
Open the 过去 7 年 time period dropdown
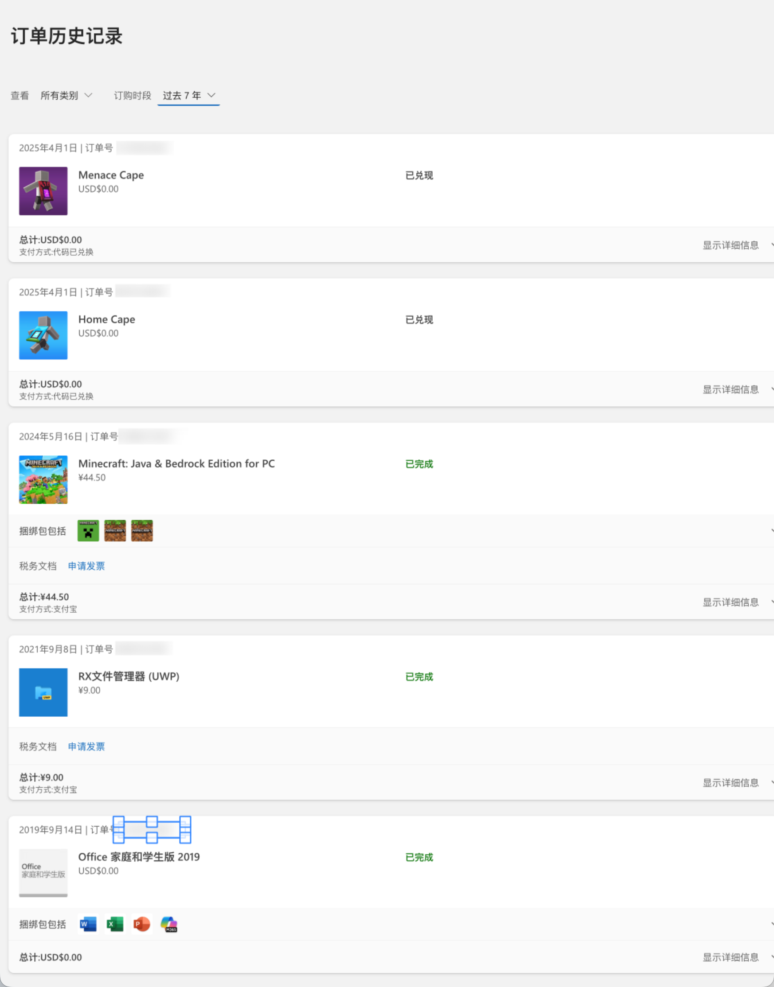coord(188,96)
